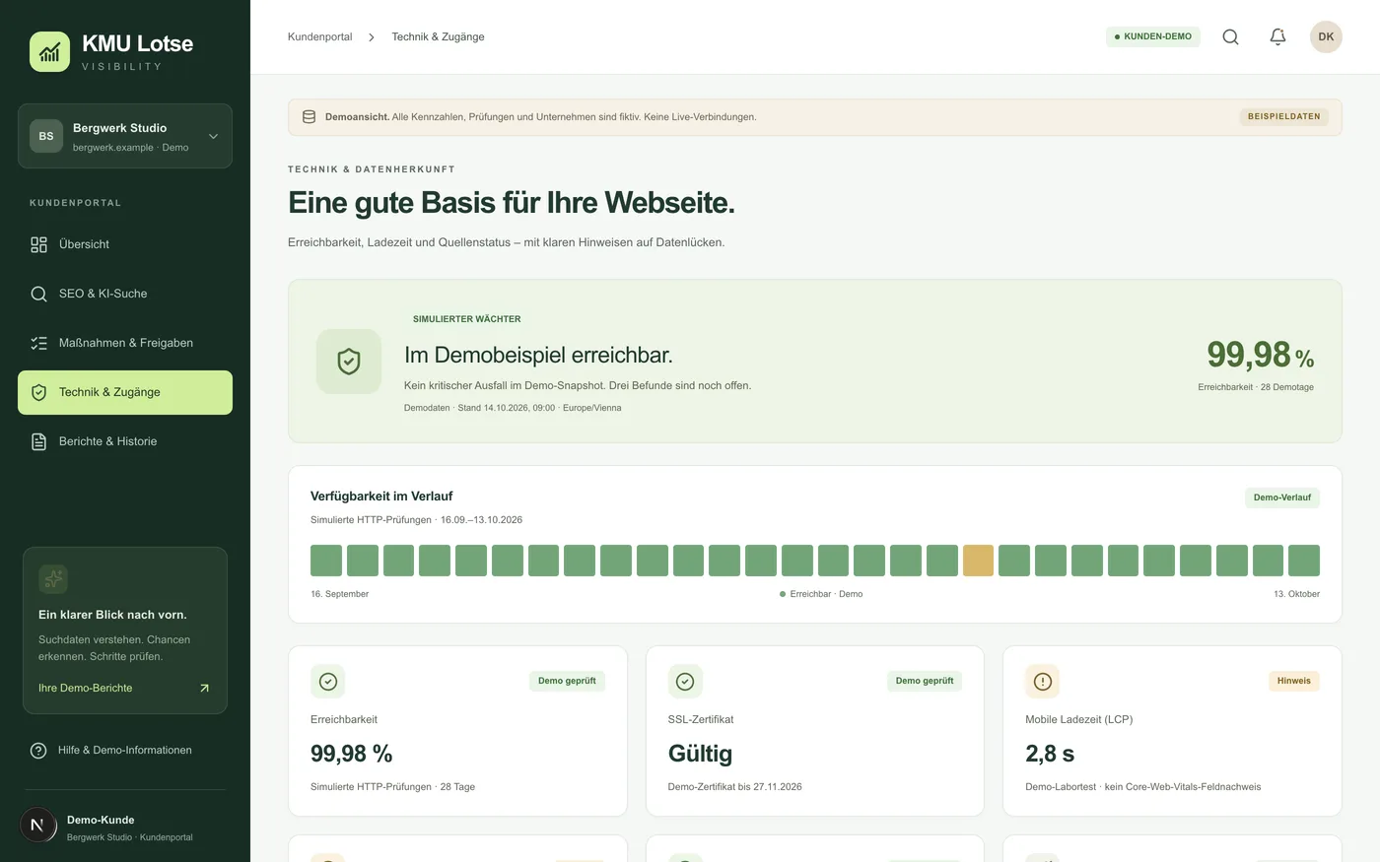Click the Demo-Kunde user profile name

pyautogui.click(x=101, y=820)
